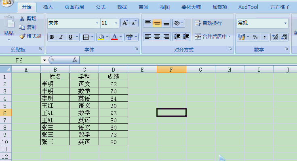Image resolution: width=297 pixels, height=161 pixels.
Task: Open the 公式 (Formulas) tab
Action: click(101, 7)
